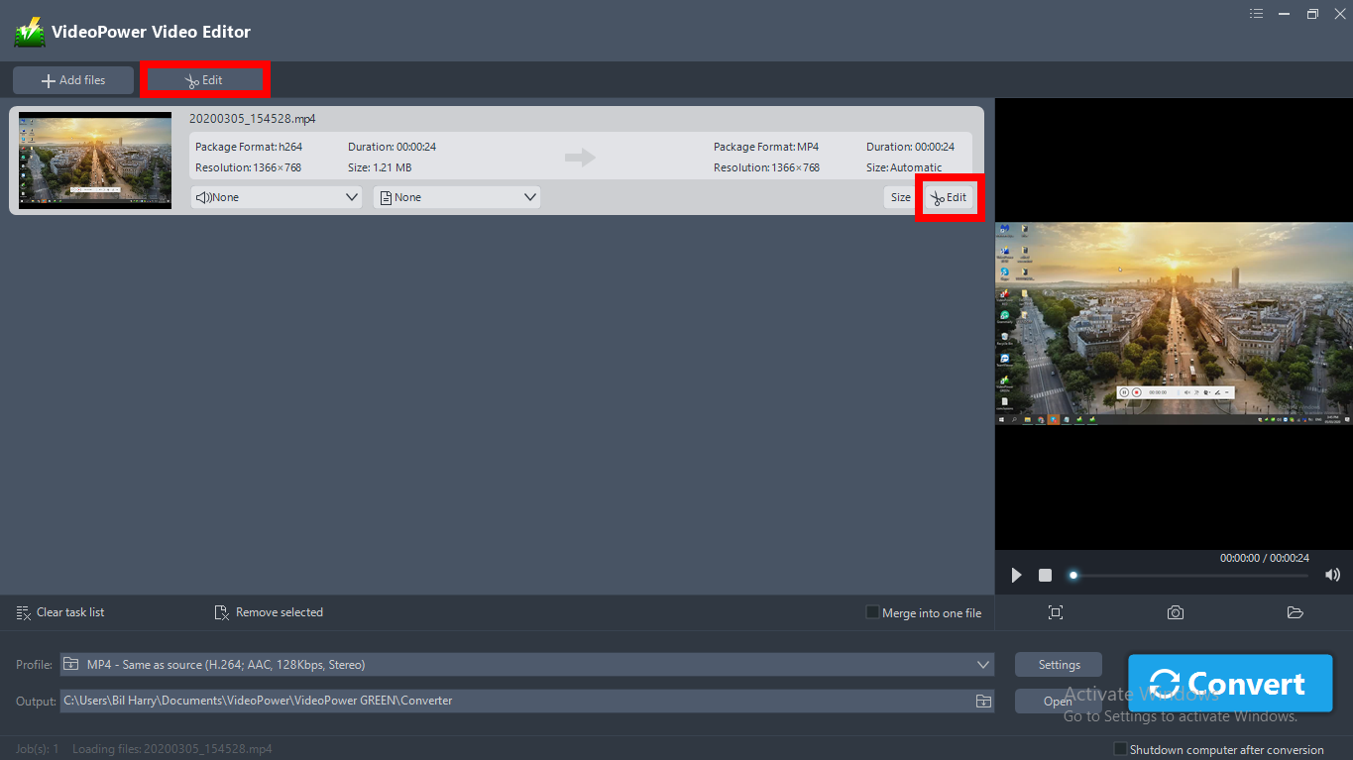Click the preview playback seek slider
Image resolution: width=1353 pixels, height=760 pixels.
pyautogui.click(x=1189, y=575)
